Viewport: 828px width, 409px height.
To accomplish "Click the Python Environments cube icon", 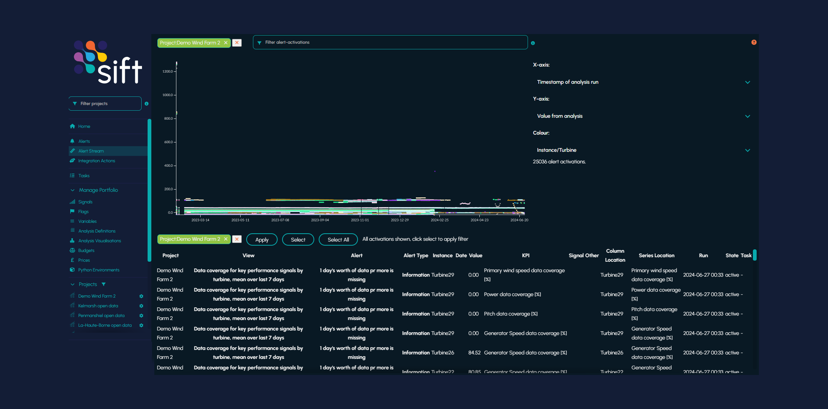I will (x=72, y=270).
